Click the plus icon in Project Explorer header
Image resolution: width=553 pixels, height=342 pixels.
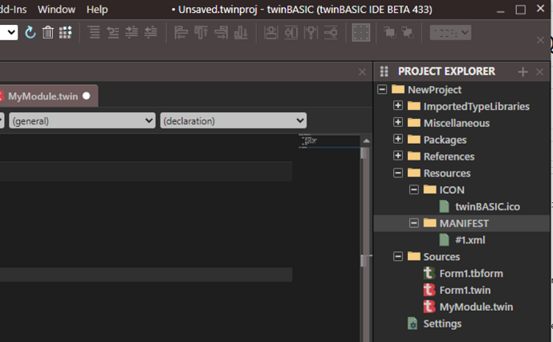[523, 71]
